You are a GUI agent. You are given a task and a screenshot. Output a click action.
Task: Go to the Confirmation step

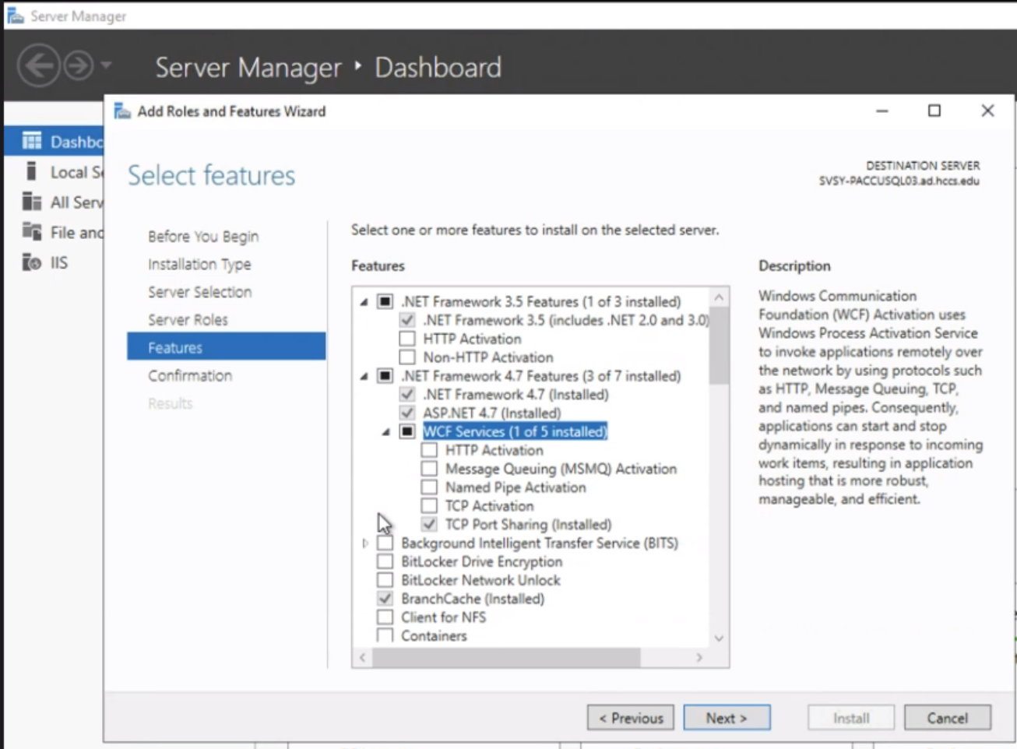click(190, 375)
